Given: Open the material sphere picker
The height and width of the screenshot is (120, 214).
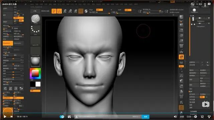Looking at the screenshot, I should tap(35, 62).
